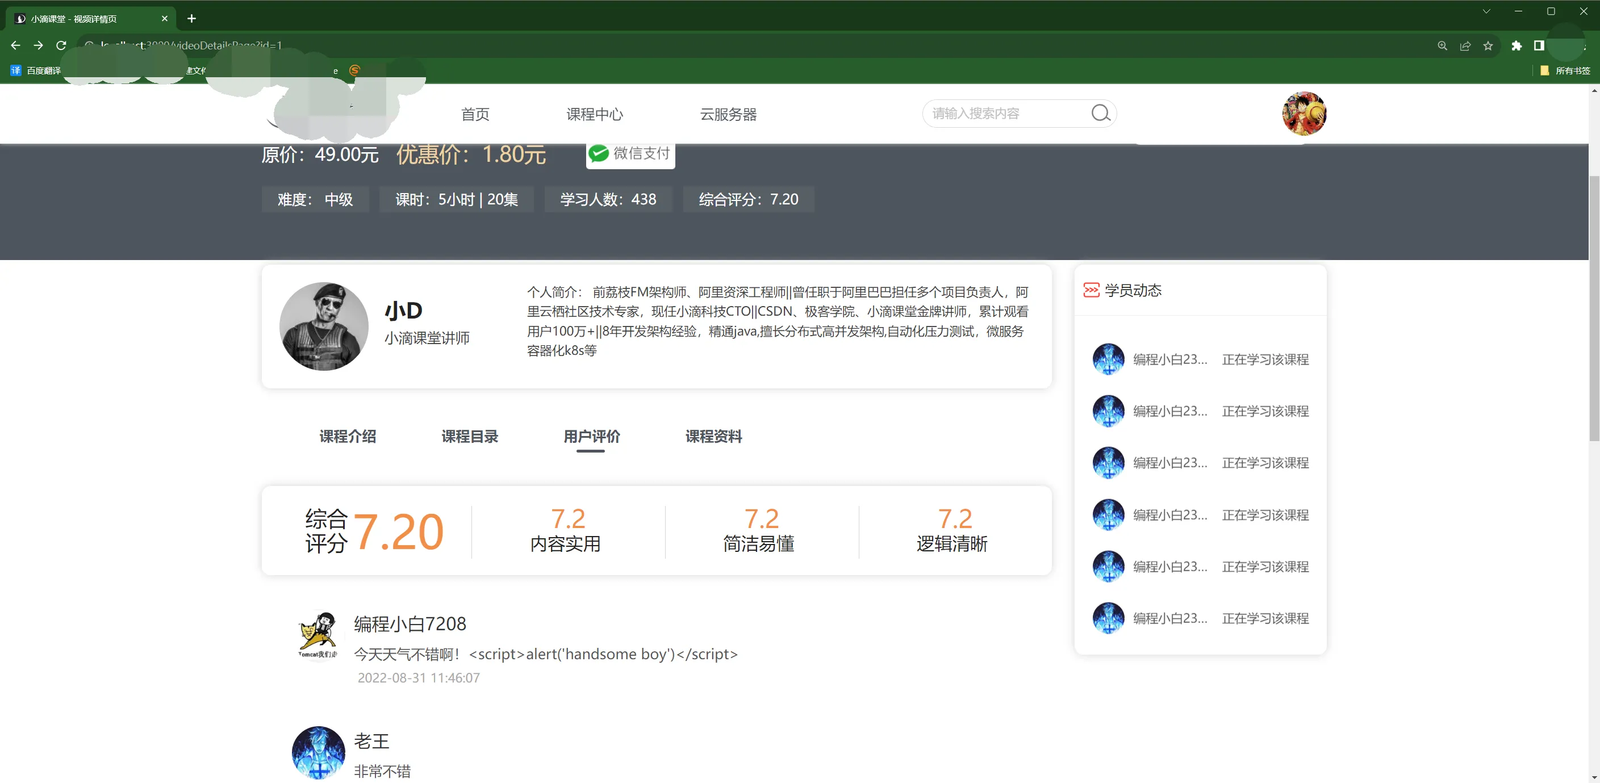
Task: Click the last 编程小白23... student avatar
Action: 1108,618
